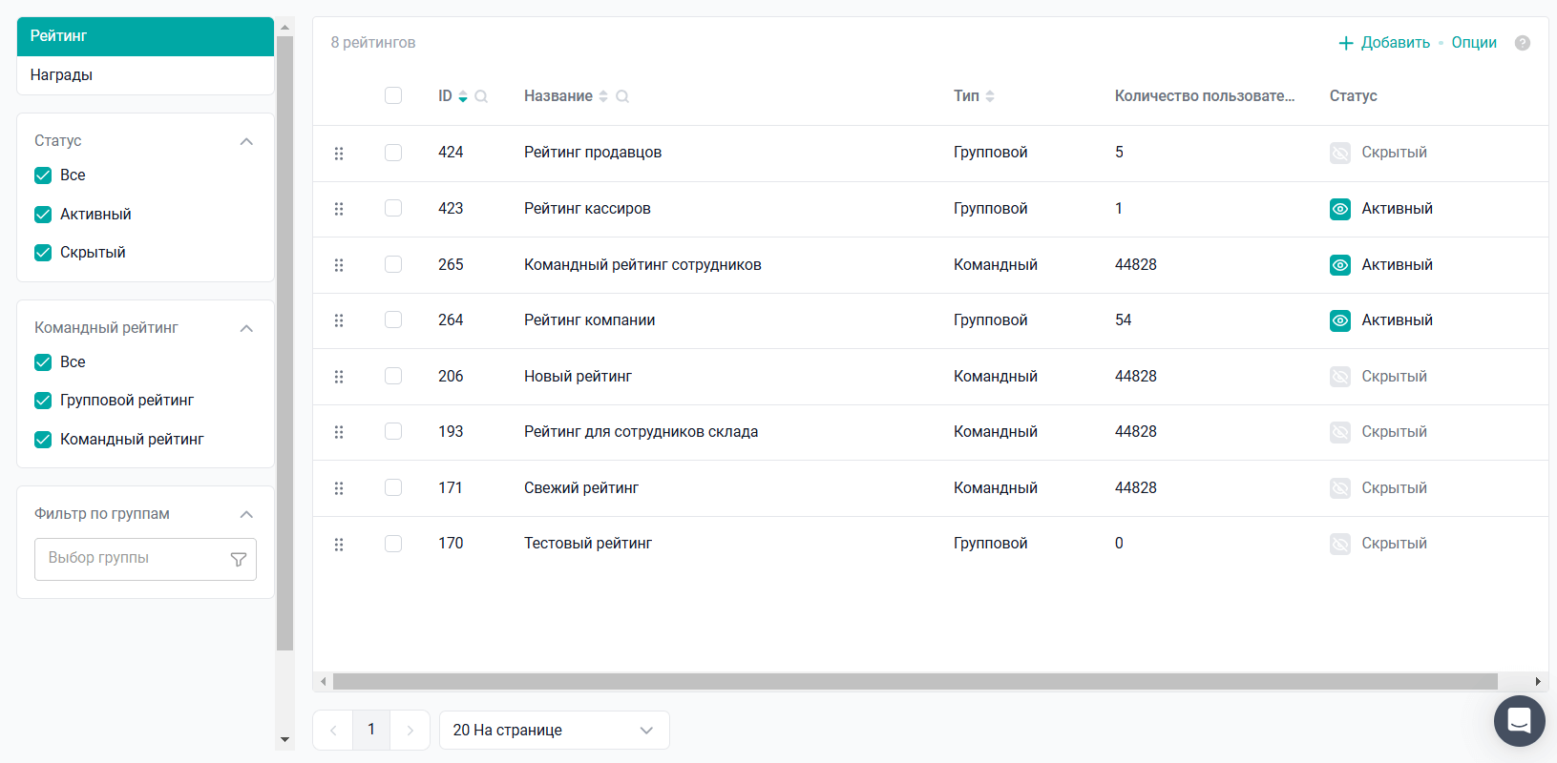Viewport: 1557px width, 763px height.
Task: Click the Добавить button
Action: click(x=1384, y=43)
